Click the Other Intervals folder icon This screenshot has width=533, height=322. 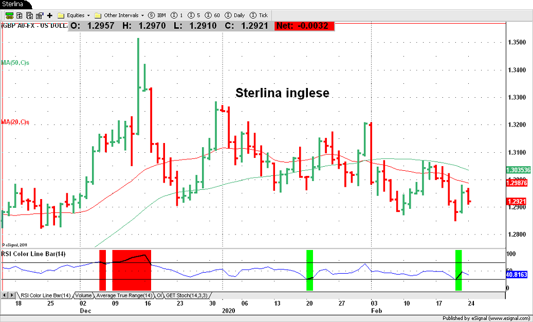[98, 15]
